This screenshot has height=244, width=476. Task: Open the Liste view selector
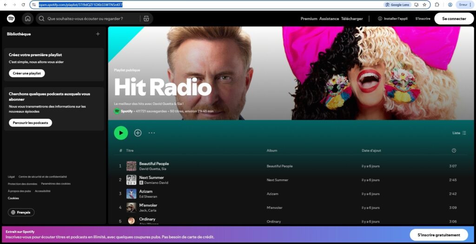459,133
